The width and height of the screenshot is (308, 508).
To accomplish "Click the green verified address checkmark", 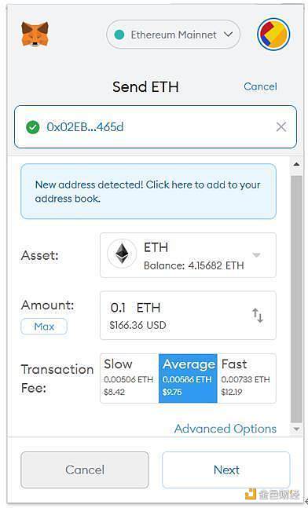I will click(32, 127).
